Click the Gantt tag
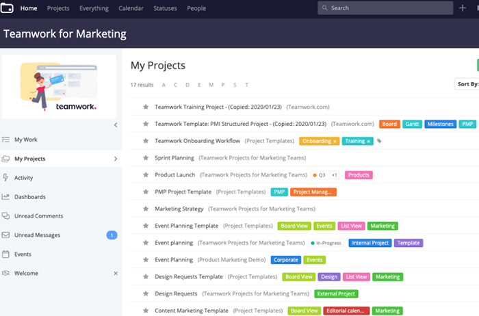This screenshot has width=479, height=316. point(412,124)
